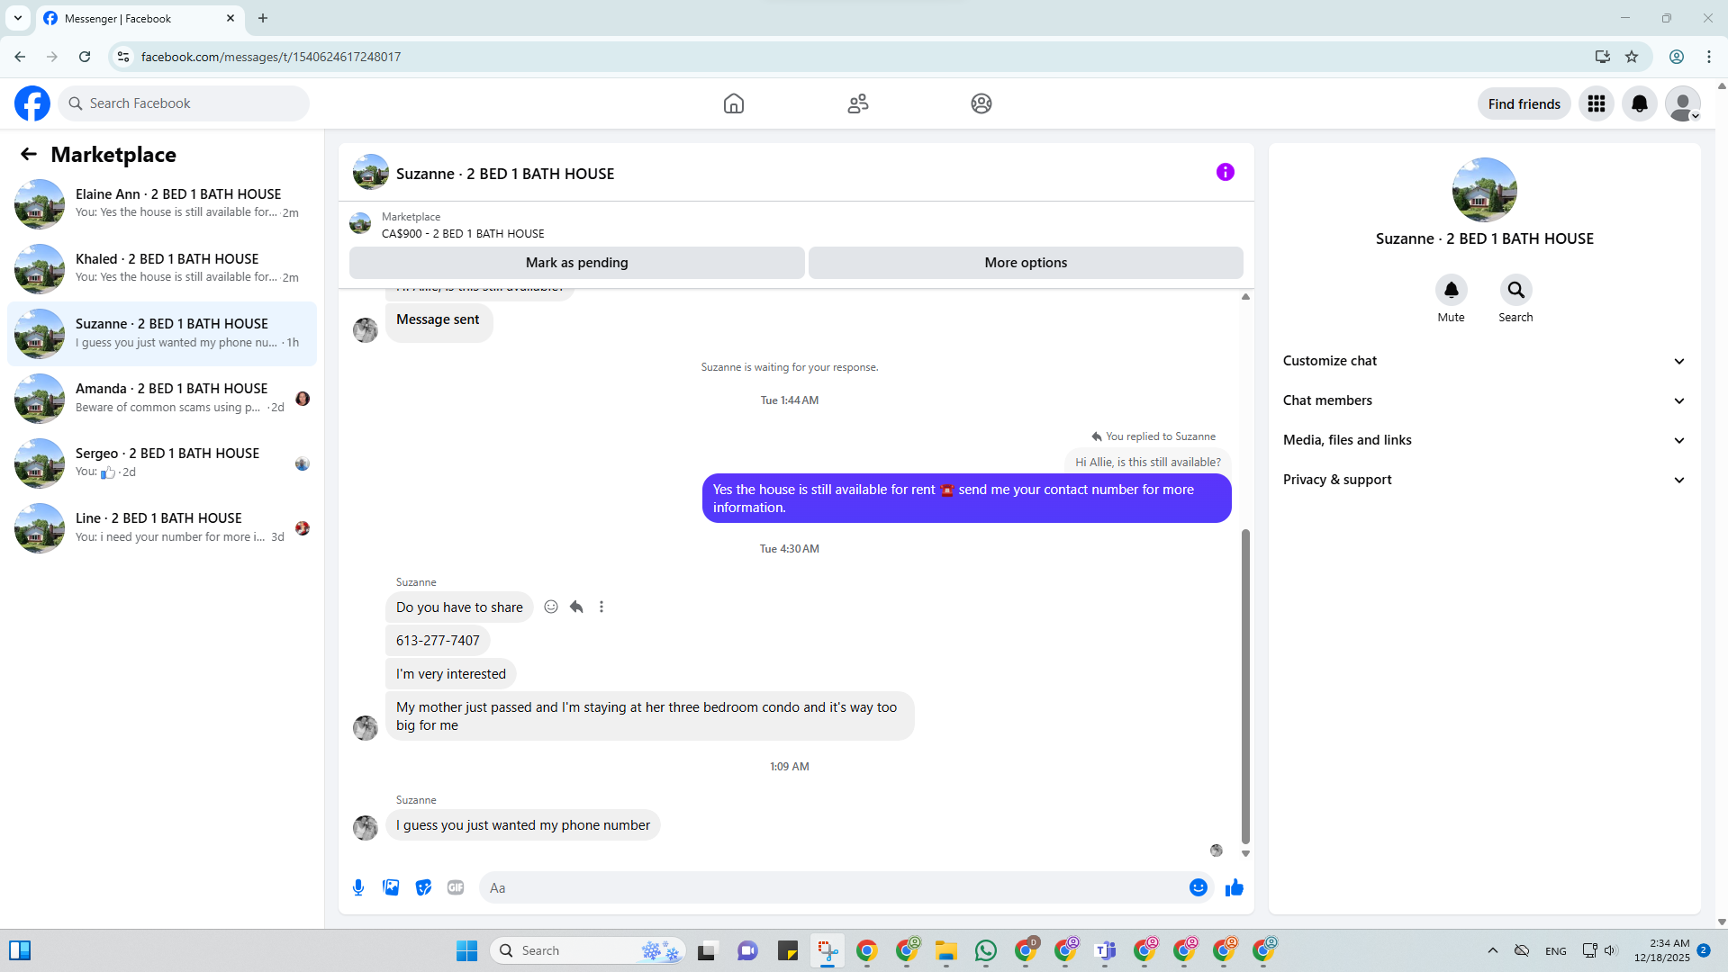Click Suzanne's listing thumbnail in chat header
Screen dimensions: 1728x972
pos(370,172)
